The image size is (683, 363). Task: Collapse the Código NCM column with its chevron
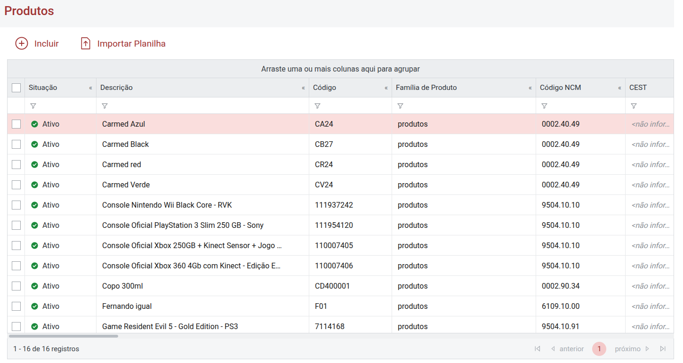[620, 88]
